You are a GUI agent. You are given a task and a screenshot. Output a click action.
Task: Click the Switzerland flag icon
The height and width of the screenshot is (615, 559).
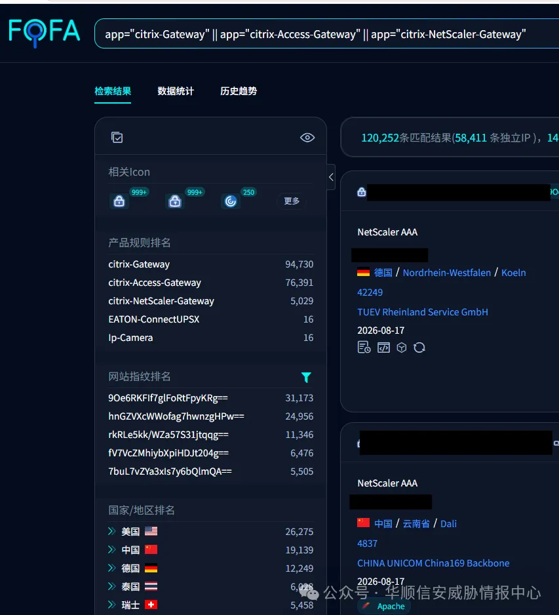pyautogui.click(x=151, y=605)
